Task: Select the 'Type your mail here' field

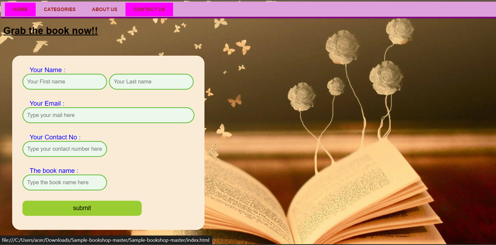Action: (108, 115)
